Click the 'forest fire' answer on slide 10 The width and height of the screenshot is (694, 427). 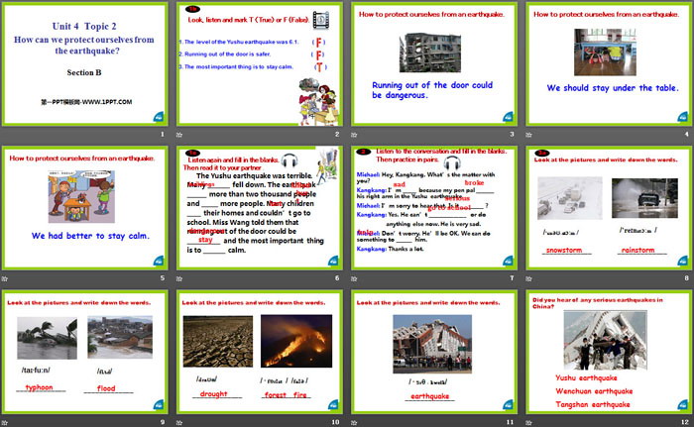point(286,394)
